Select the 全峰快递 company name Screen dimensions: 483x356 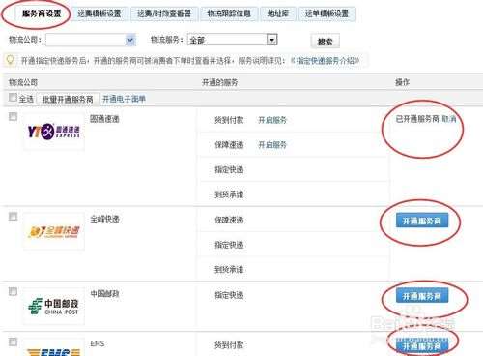104,219
